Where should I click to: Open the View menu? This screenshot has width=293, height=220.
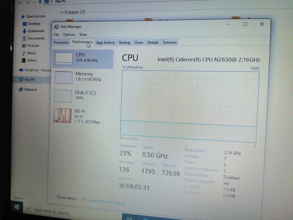[83, 35]
